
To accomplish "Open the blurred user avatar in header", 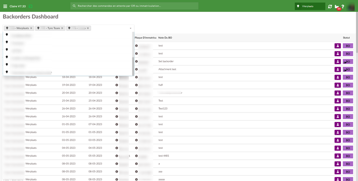I will click(x=351, y=7).
